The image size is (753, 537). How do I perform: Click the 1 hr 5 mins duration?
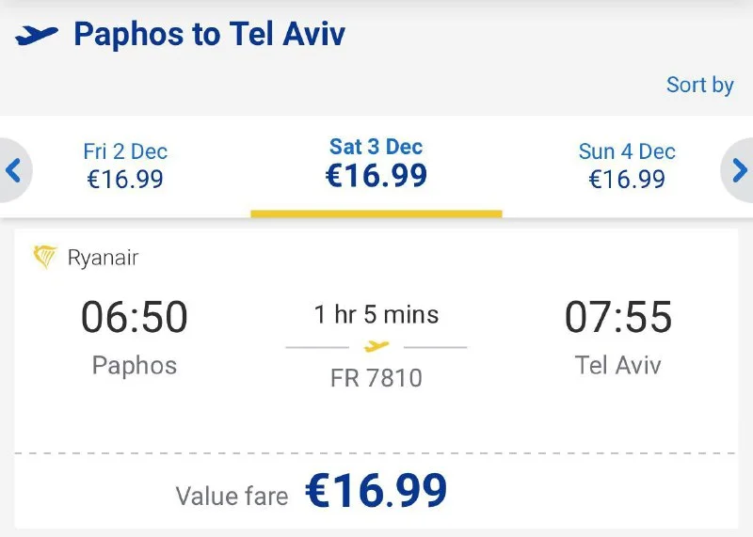(376, 314)
